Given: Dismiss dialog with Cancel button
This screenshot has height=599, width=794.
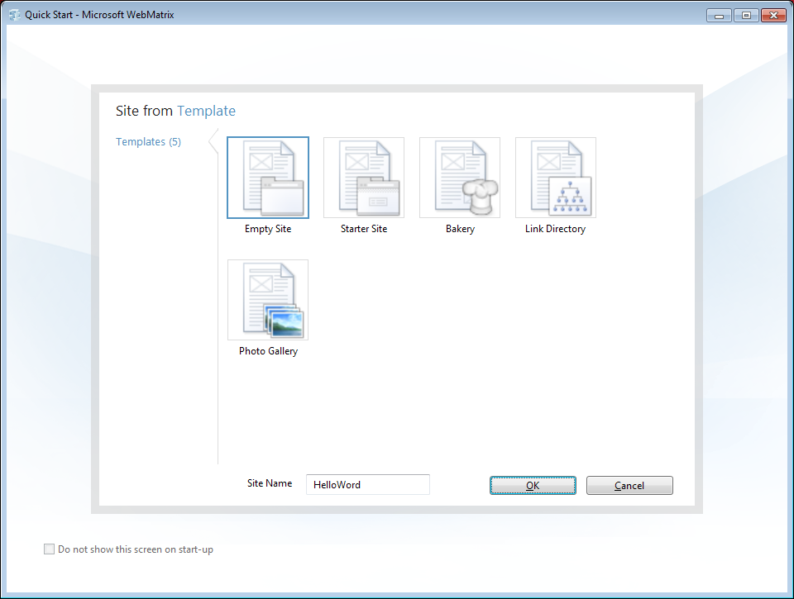Looking at the screenshot, I should pos(629,485).
